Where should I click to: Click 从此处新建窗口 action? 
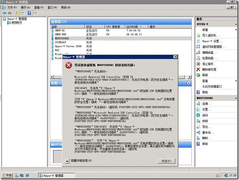(212, 86)
